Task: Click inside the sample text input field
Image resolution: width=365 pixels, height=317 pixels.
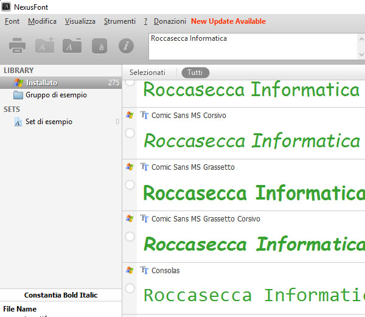Action: pyautogui.click(x=253, y=46)
